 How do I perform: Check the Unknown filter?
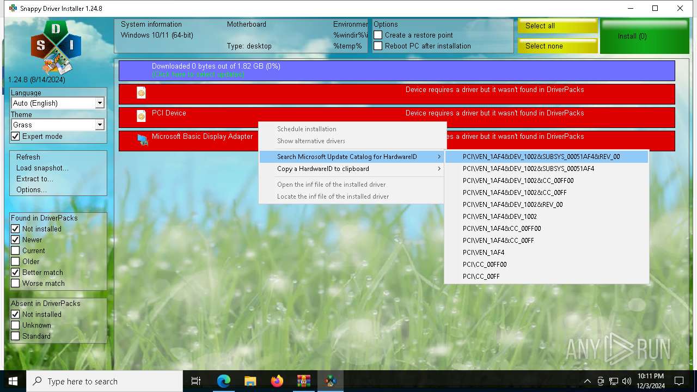(x=15, y=325)
